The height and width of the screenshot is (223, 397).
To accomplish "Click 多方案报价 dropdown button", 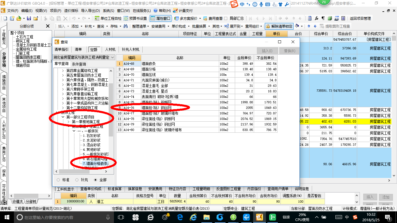I will point(188,18).
